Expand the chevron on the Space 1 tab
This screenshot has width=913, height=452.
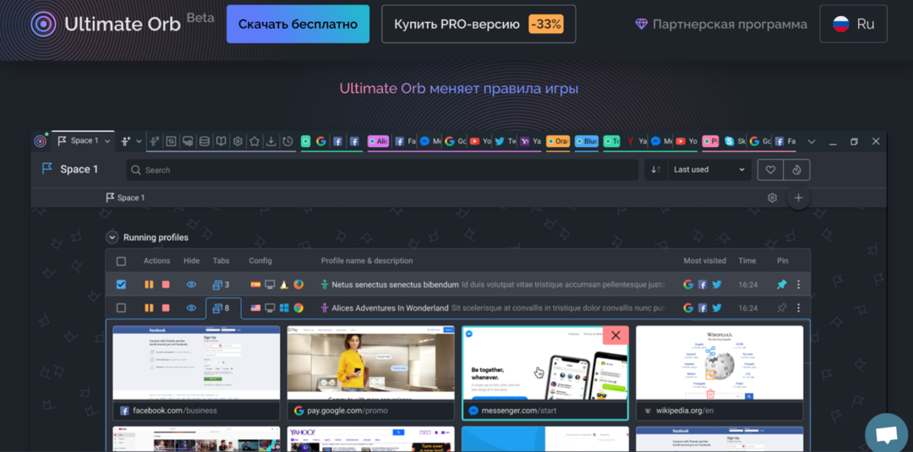(x=107, y=141)
